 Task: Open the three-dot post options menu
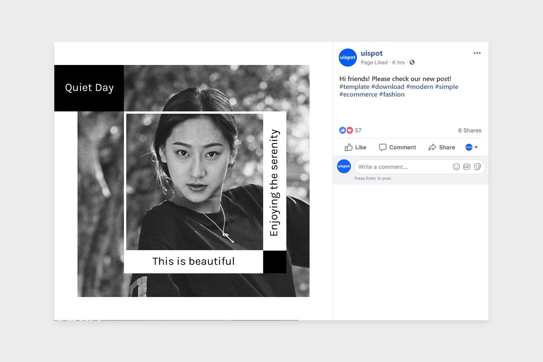click(x=477, y=53)
